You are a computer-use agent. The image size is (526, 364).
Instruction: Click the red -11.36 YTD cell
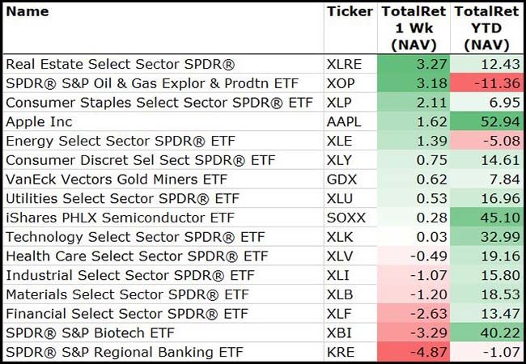point(486,83)
